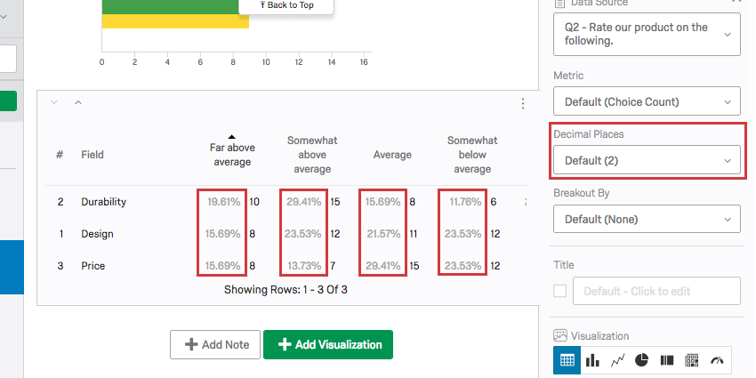Select the data table visualization icon
Image resolution: width=756 pixels, height=378 pixels.
coord(566,360)
